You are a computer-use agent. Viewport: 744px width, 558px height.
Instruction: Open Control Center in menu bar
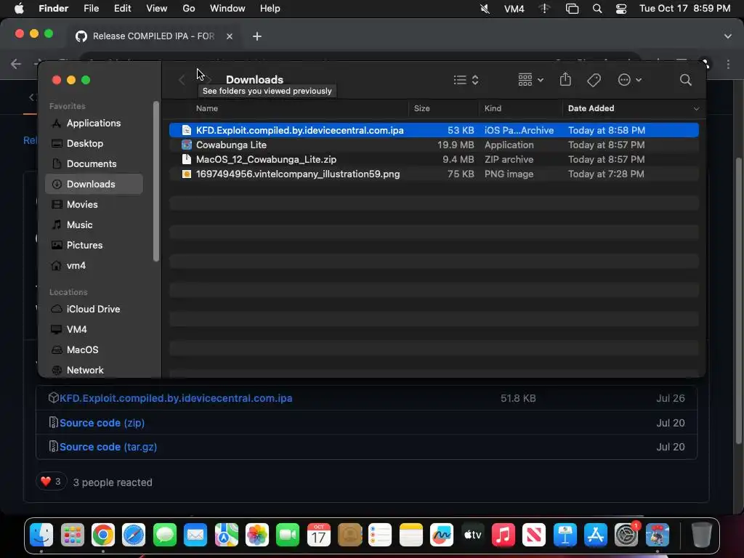[621, 9]
